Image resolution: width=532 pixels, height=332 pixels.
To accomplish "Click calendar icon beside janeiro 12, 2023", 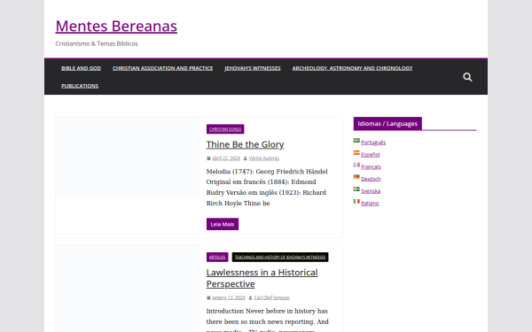I will (x=208, y=297).
